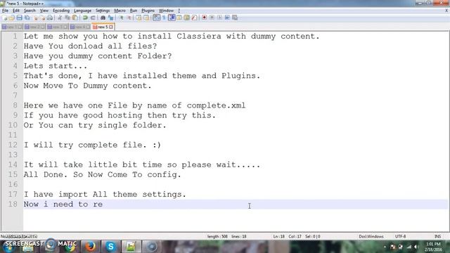The height and width of the screenshot is (253, 450).
Task: Open the Encoding menu
Action: pos(61,11)
